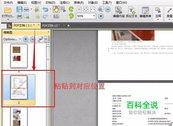Click the zoom out minus button in toolbar
The height and width of the screenshot is (126, 173).
(x=108, y=9)
